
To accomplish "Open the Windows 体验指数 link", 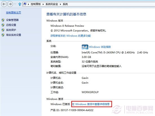I will (100, 47).
